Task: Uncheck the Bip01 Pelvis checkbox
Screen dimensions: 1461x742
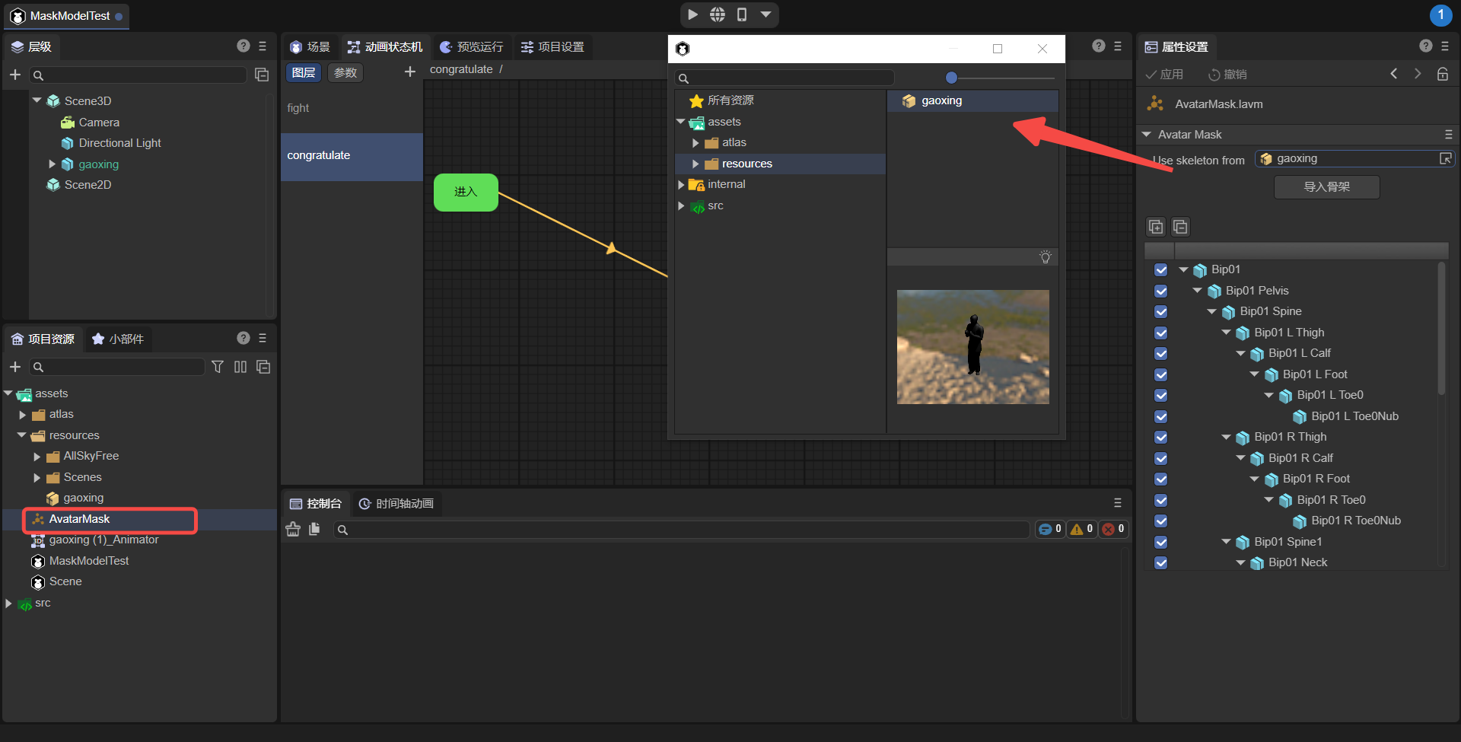Action: (1160, 291)
